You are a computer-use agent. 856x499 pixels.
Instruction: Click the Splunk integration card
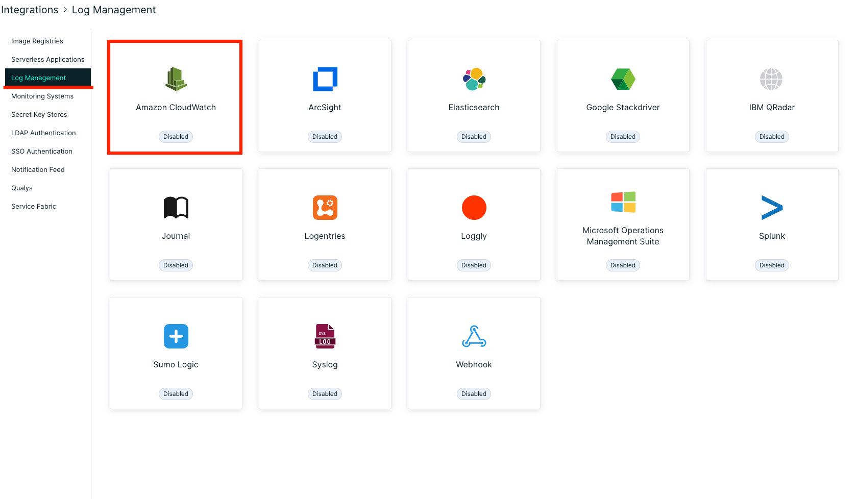point(771,224)
